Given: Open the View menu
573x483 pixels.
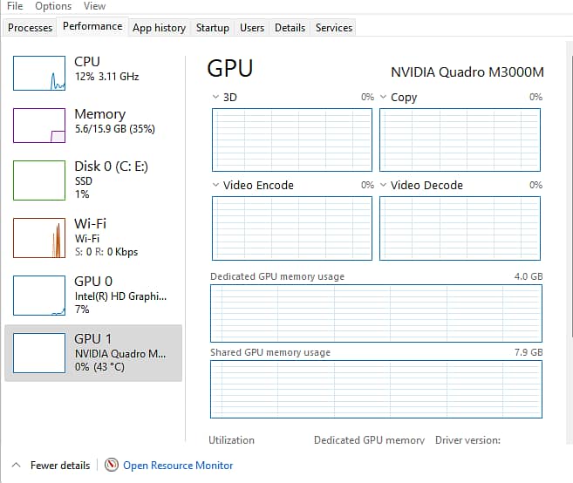Looking at the screenshot, I should [x=94, y=6].
